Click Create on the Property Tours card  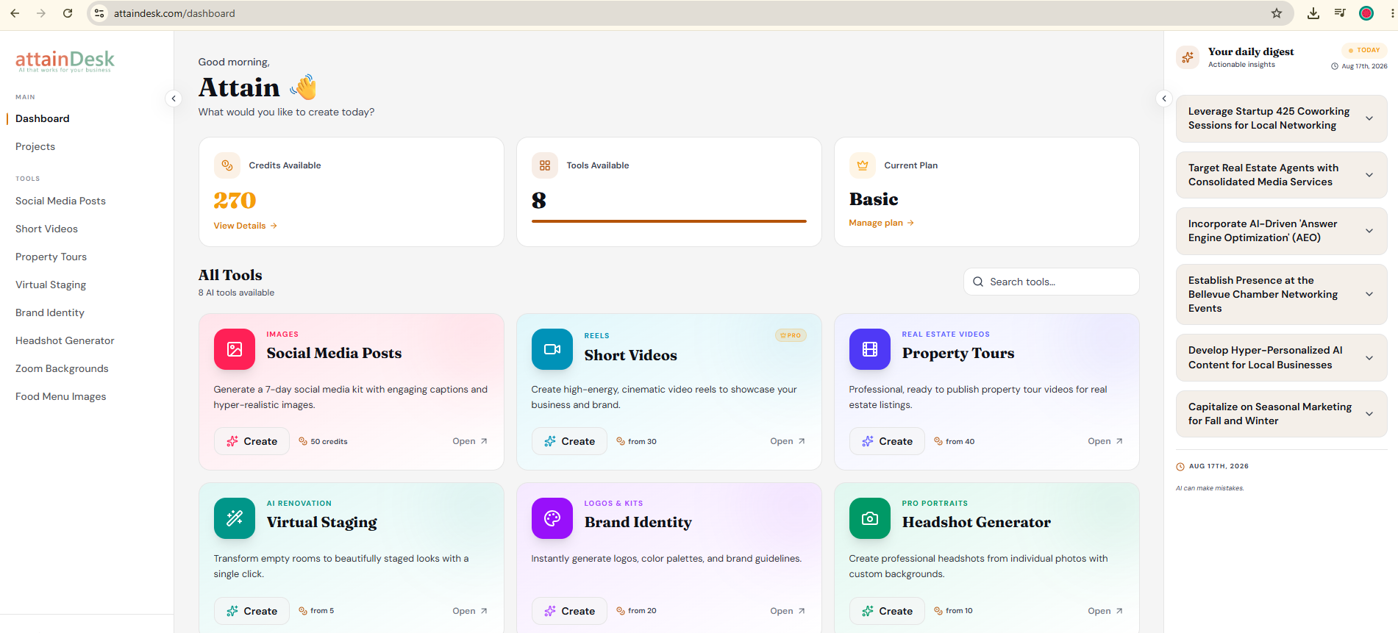click(887, 441)
